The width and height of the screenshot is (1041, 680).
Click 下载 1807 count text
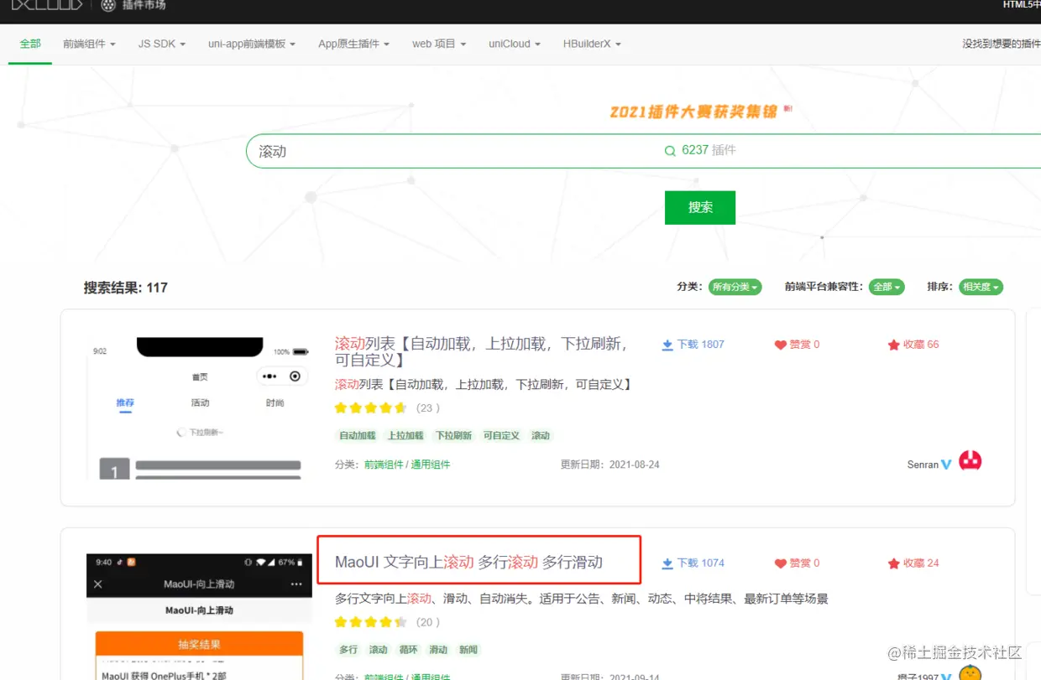click(701, 345)
